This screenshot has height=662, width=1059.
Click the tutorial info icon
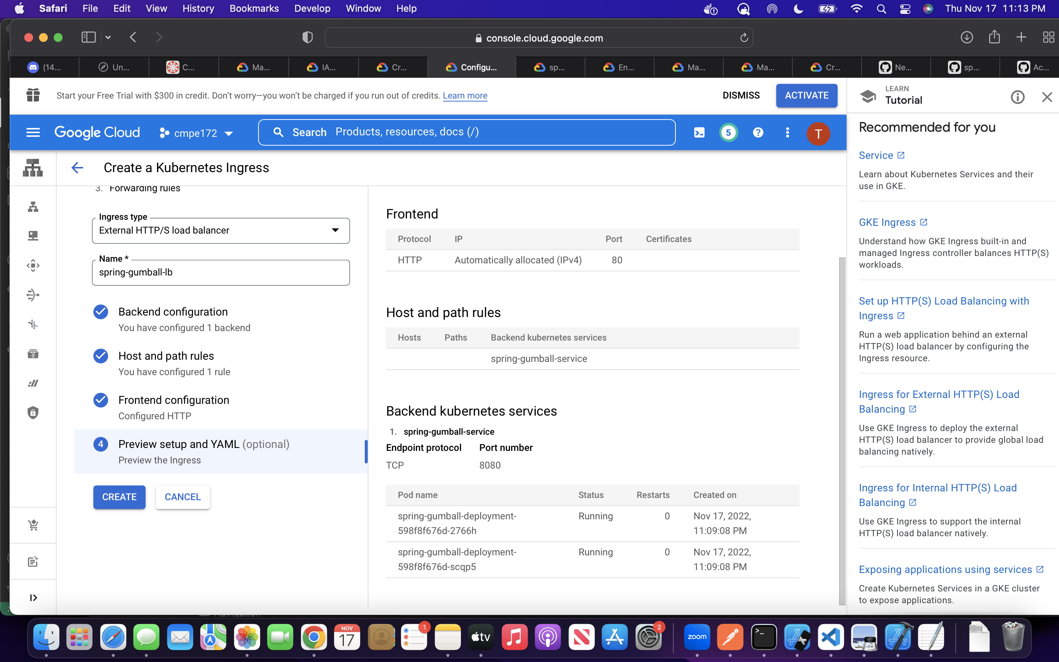click(x=1017, y=97)
